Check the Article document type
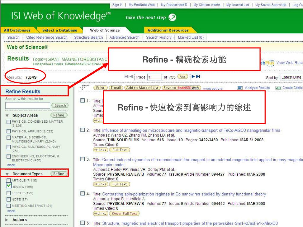Viewport: 303px width, 227px height. coord(9,180)
